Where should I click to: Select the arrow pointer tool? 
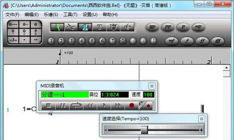57,27
